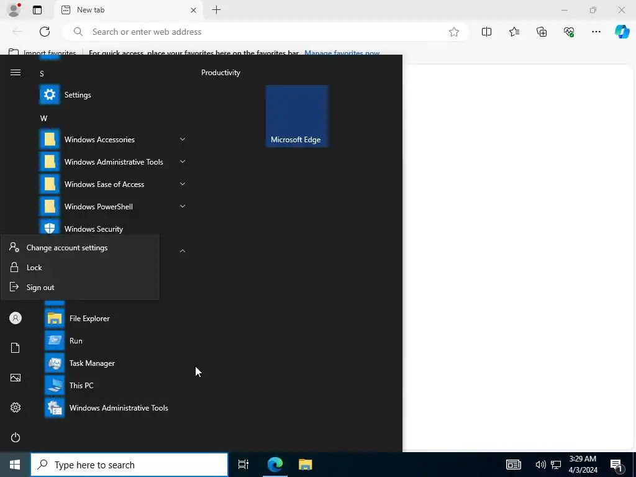
Task: Click the user account icon in Start sidebar
Action: click(x=16, y=318)
